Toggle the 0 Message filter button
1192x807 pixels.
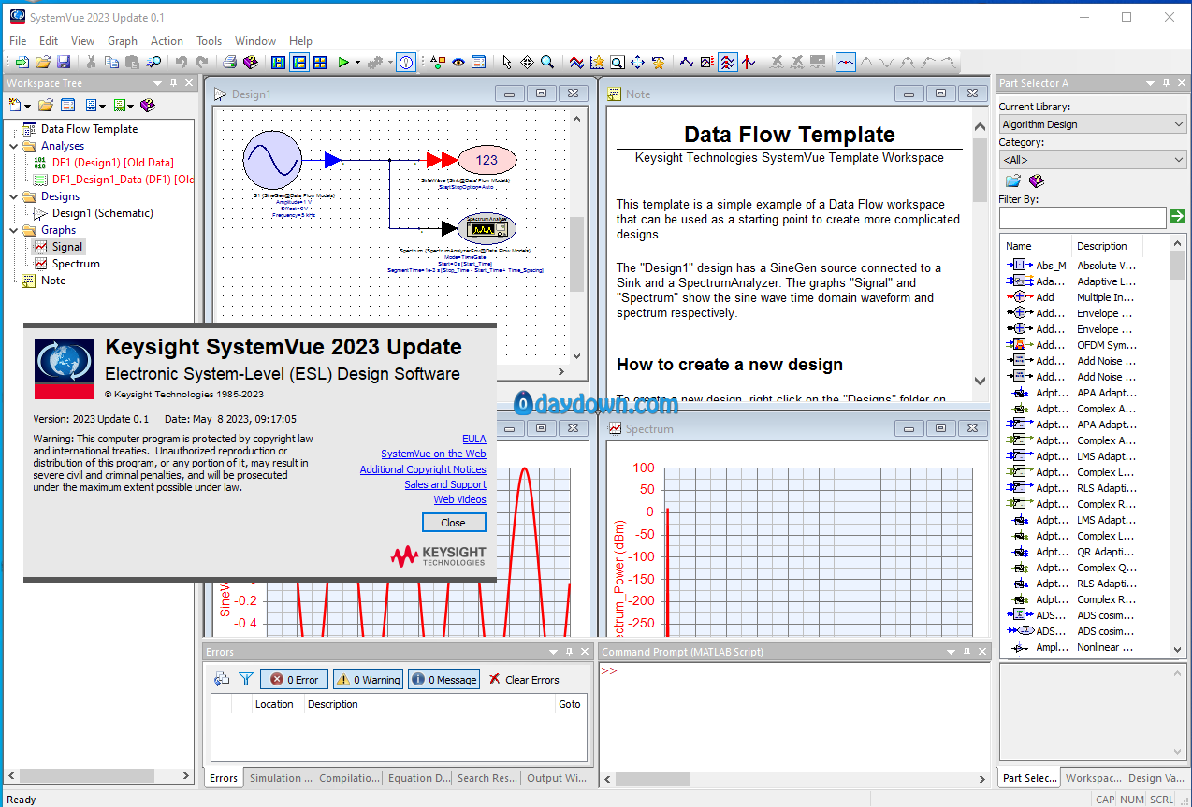[443, 680]
